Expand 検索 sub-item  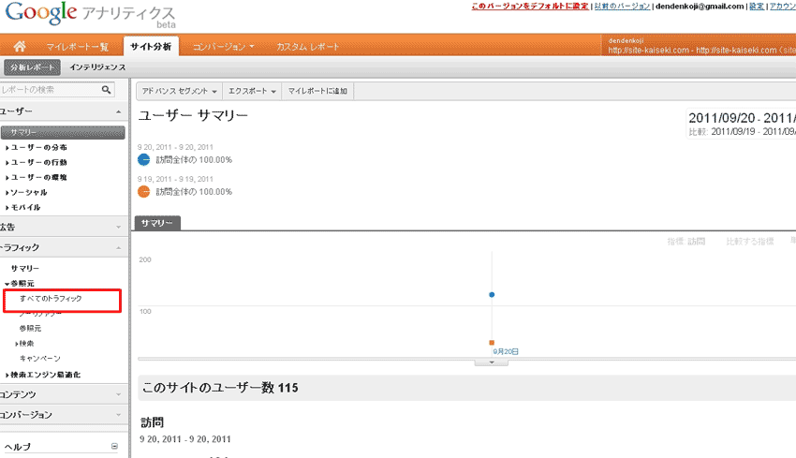25,343
